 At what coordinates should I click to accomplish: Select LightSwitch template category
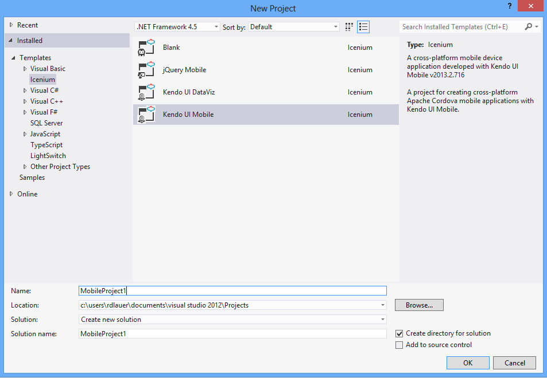48,156
